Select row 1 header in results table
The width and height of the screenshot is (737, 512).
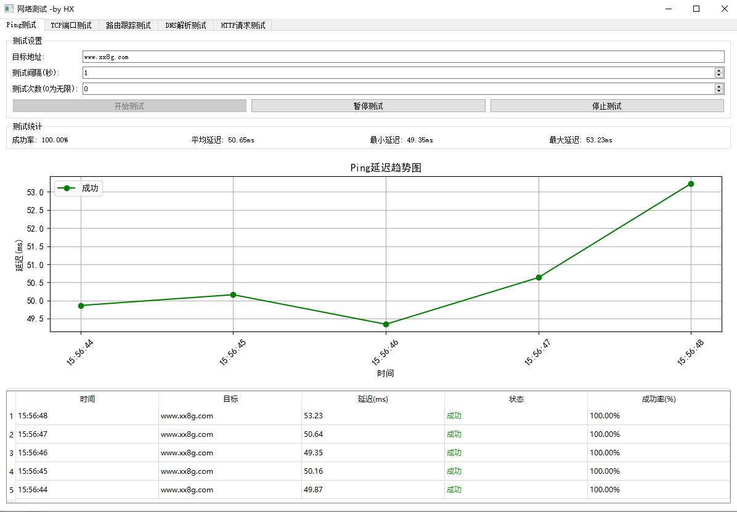(11, 416)
